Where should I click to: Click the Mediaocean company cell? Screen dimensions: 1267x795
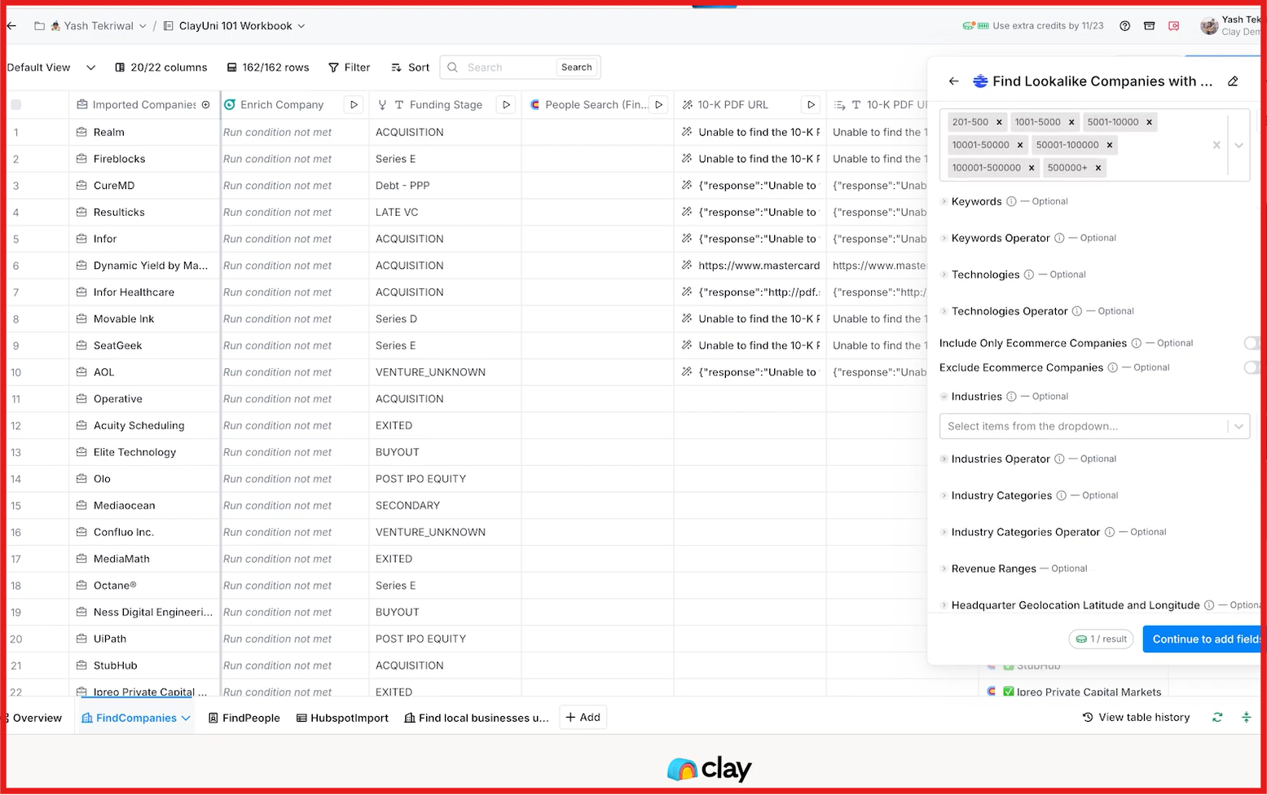pos(145,505)
